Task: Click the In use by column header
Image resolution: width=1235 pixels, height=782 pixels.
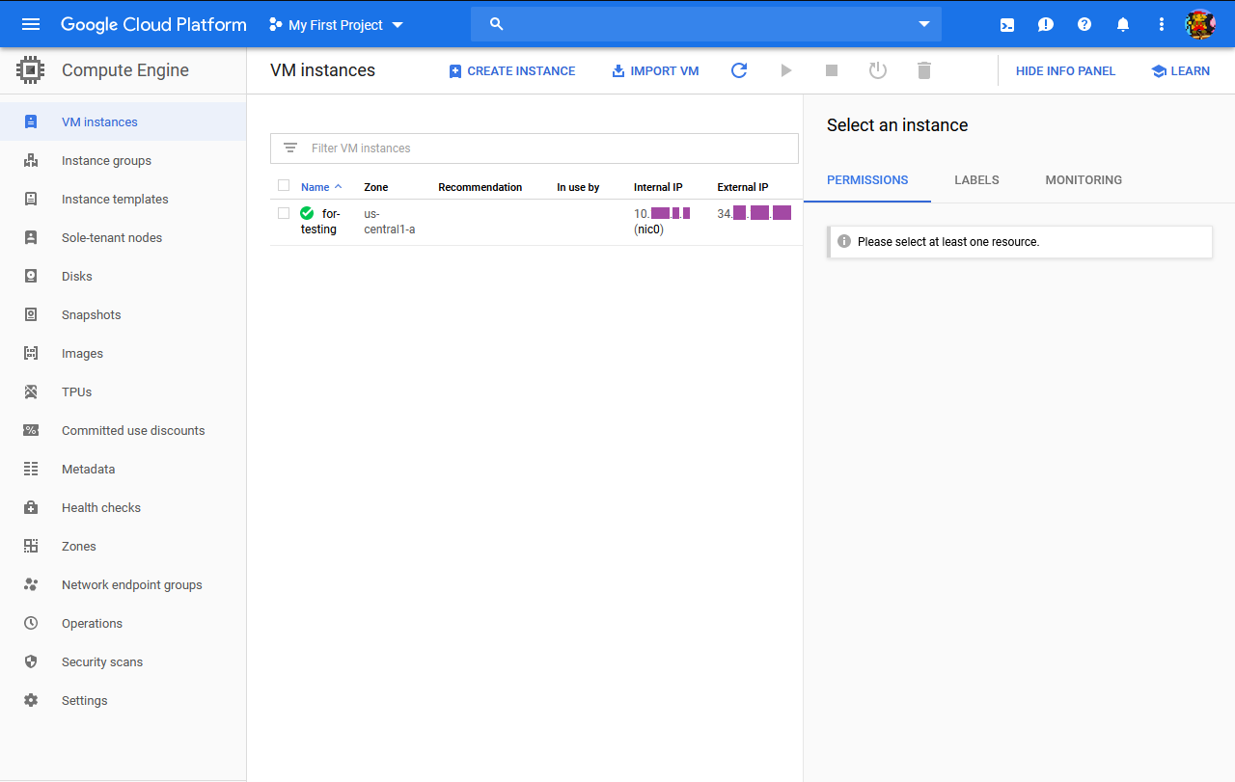Action: pyautogui.click(x=578, y=187)
